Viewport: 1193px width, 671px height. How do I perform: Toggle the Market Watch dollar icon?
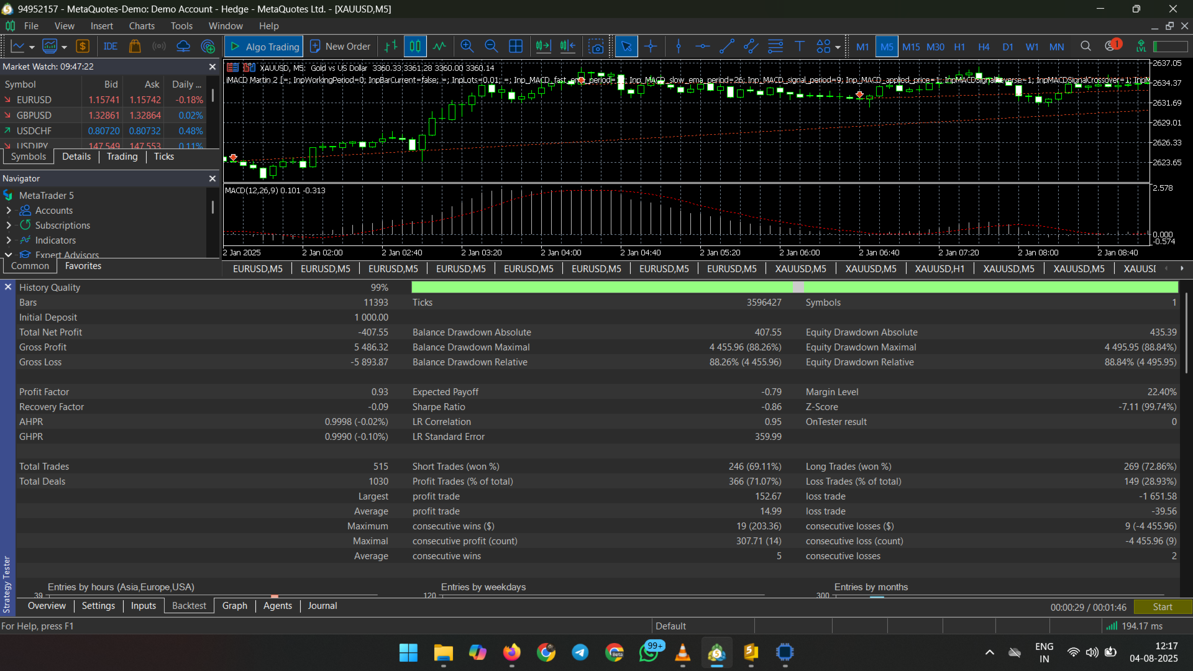coord(83,47)
